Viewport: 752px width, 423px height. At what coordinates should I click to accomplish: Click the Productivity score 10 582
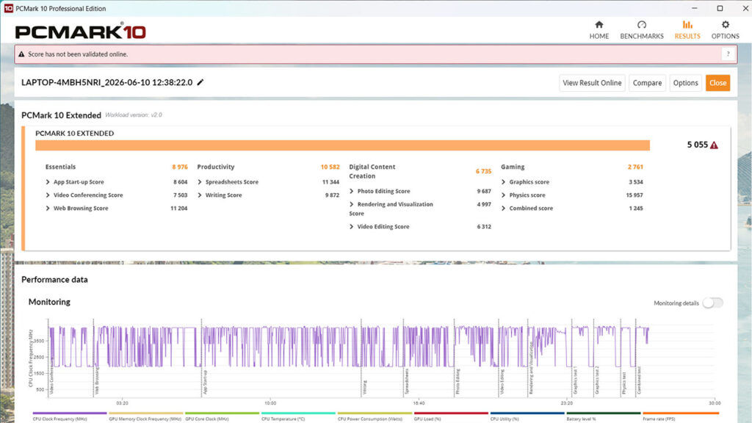point(330,167)
